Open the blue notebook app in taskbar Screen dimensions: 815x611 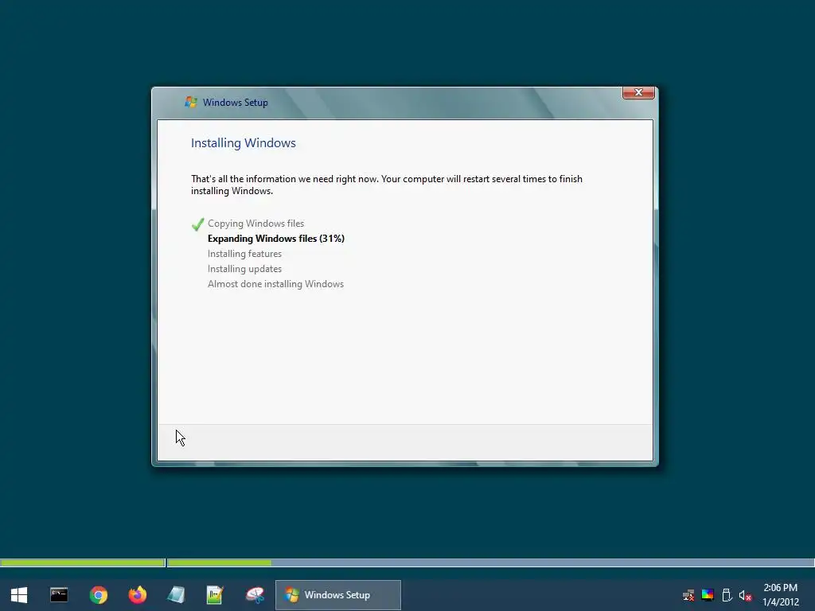coord(176,595)
